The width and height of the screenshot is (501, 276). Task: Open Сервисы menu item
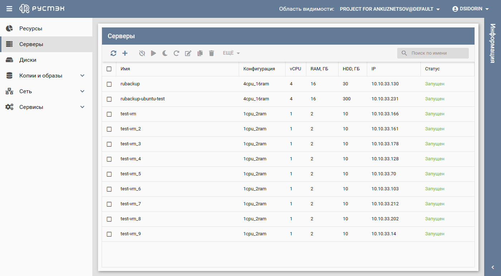pyautogui.click(x=46, y=107)
